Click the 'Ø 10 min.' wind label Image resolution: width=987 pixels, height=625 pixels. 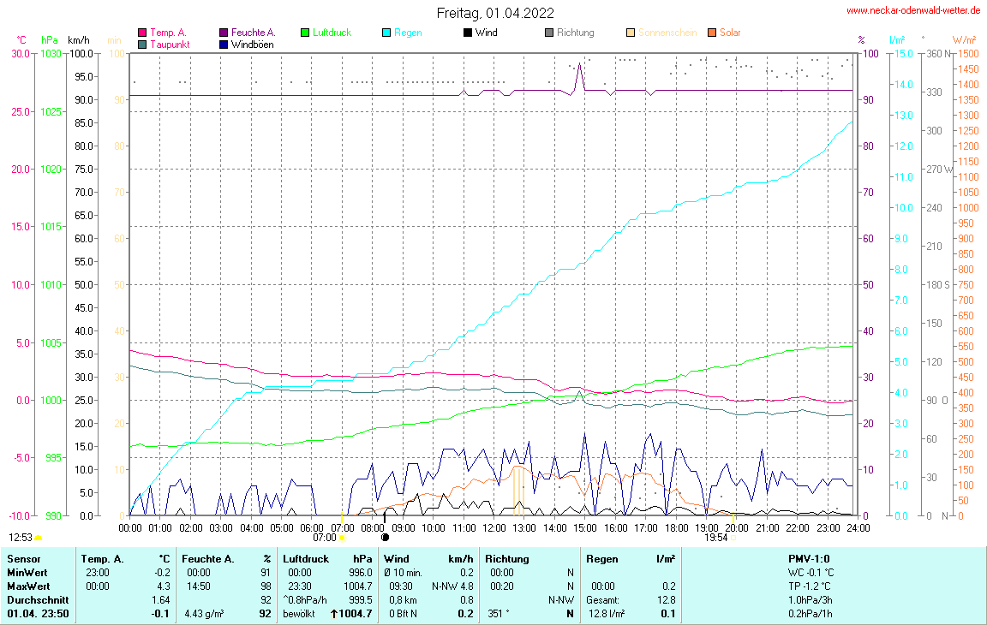[x=403, y=573]
